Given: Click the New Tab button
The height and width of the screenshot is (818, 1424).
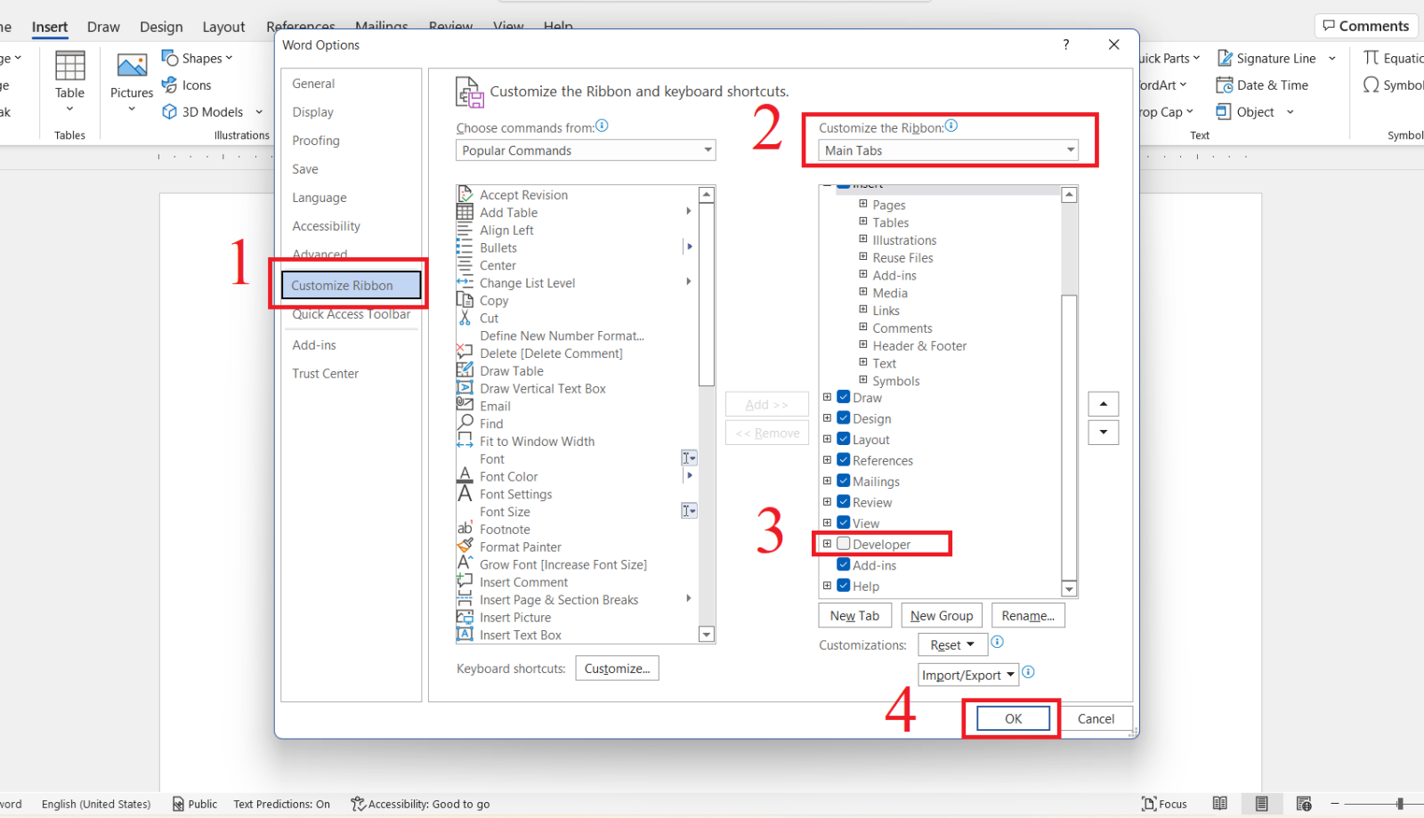Looking at the screenshot, I should 854,615.
